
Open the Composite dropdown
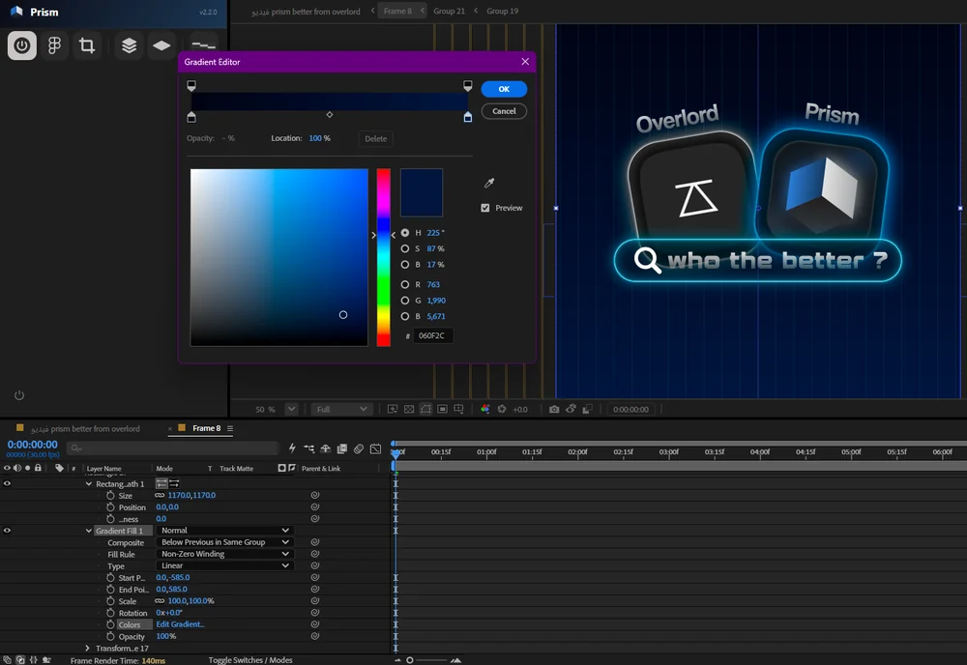click(224, 542)
